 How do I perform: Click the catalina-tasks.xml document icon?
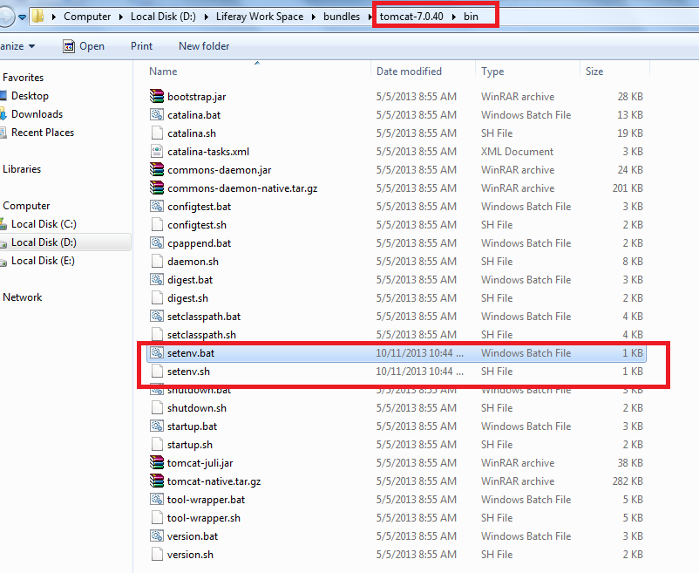pos(157,151)
